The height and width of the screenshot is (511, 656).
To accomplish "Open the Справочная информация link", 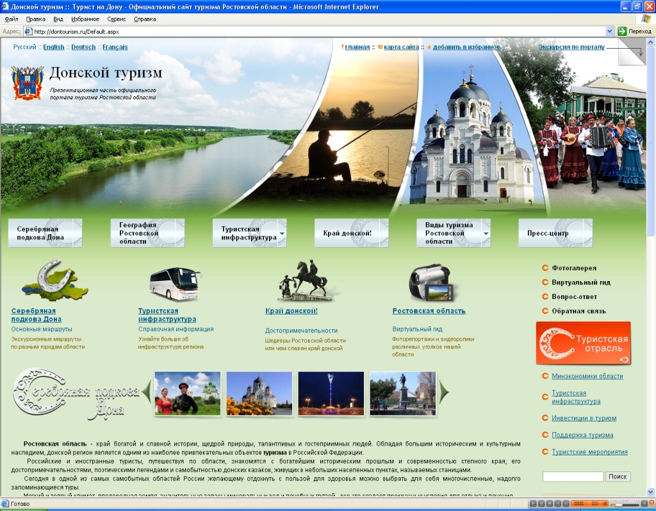I will click(x=176, y=329).
